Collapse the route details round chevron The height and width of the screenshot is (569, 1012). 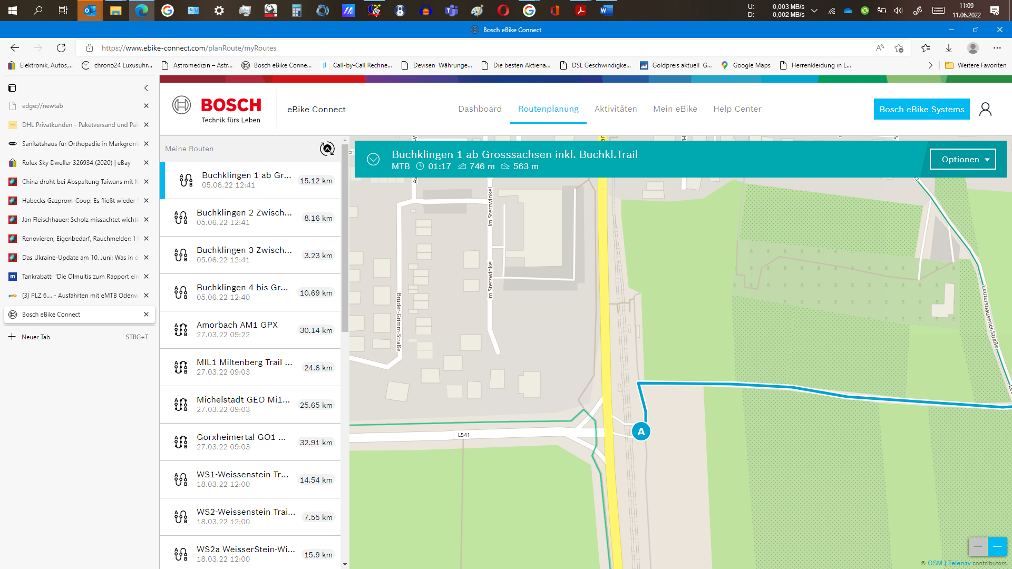(x=373, y=159)
